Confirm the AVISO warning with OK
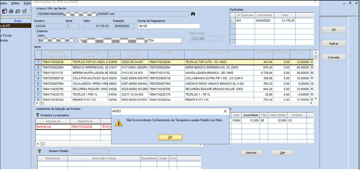The image size is (361, 171). click(170, 137)
